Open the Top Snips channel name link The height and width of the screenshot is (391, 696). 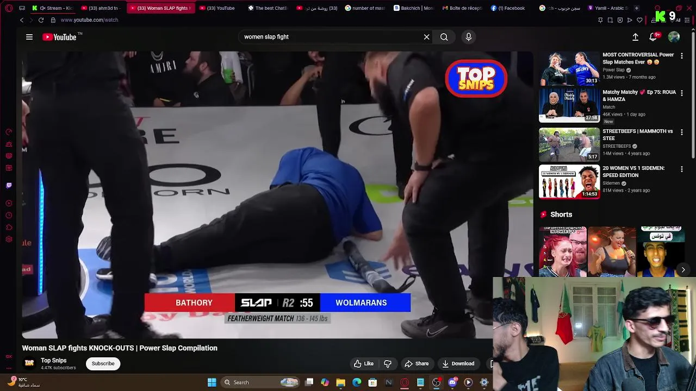click(53, 361)
